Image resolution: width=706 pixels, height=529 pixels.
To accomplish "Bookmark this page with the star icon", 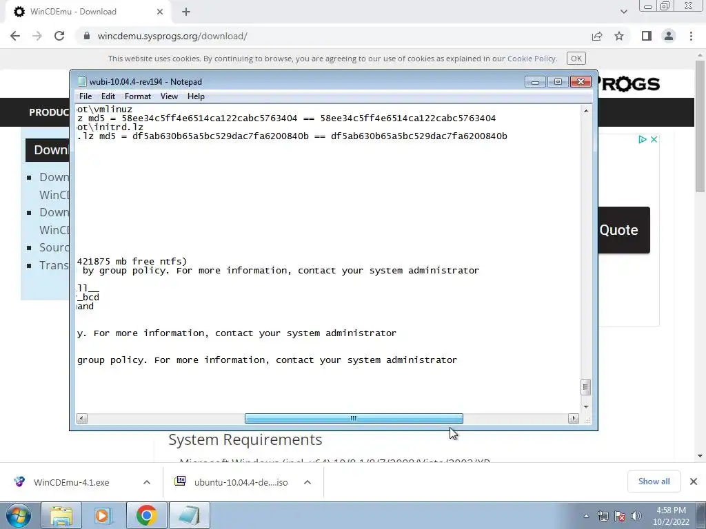I will pyautogui.click(x=619, y=36).
